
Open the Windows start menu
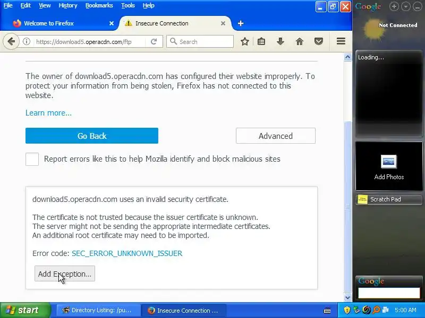[x=25, y=310]
